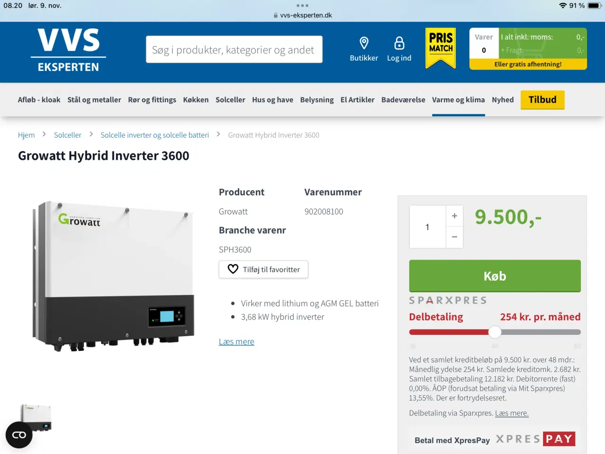Open the Pris Match badge
This screenshot has width=605, height=454.
[441, 48]
